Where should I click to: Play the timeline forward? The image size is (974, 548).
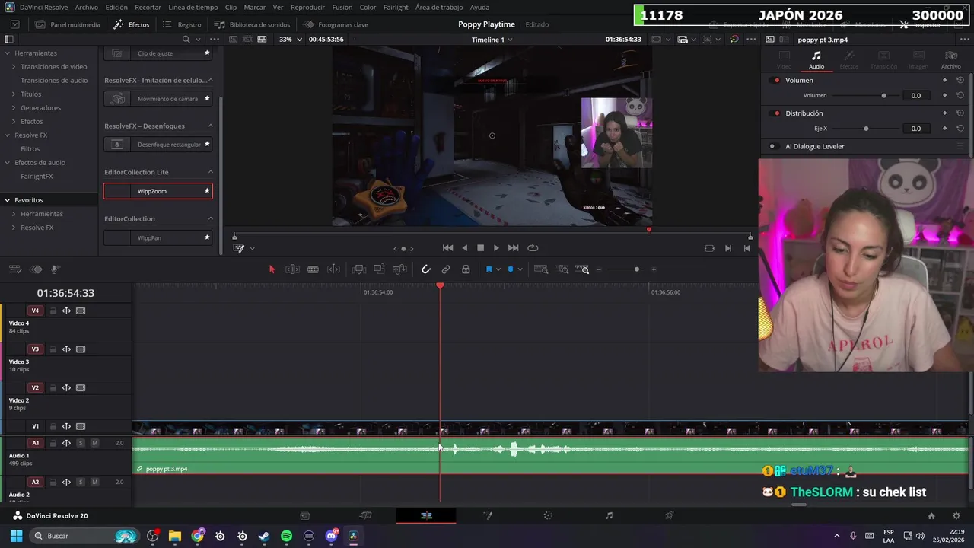[x=496, y=247]
